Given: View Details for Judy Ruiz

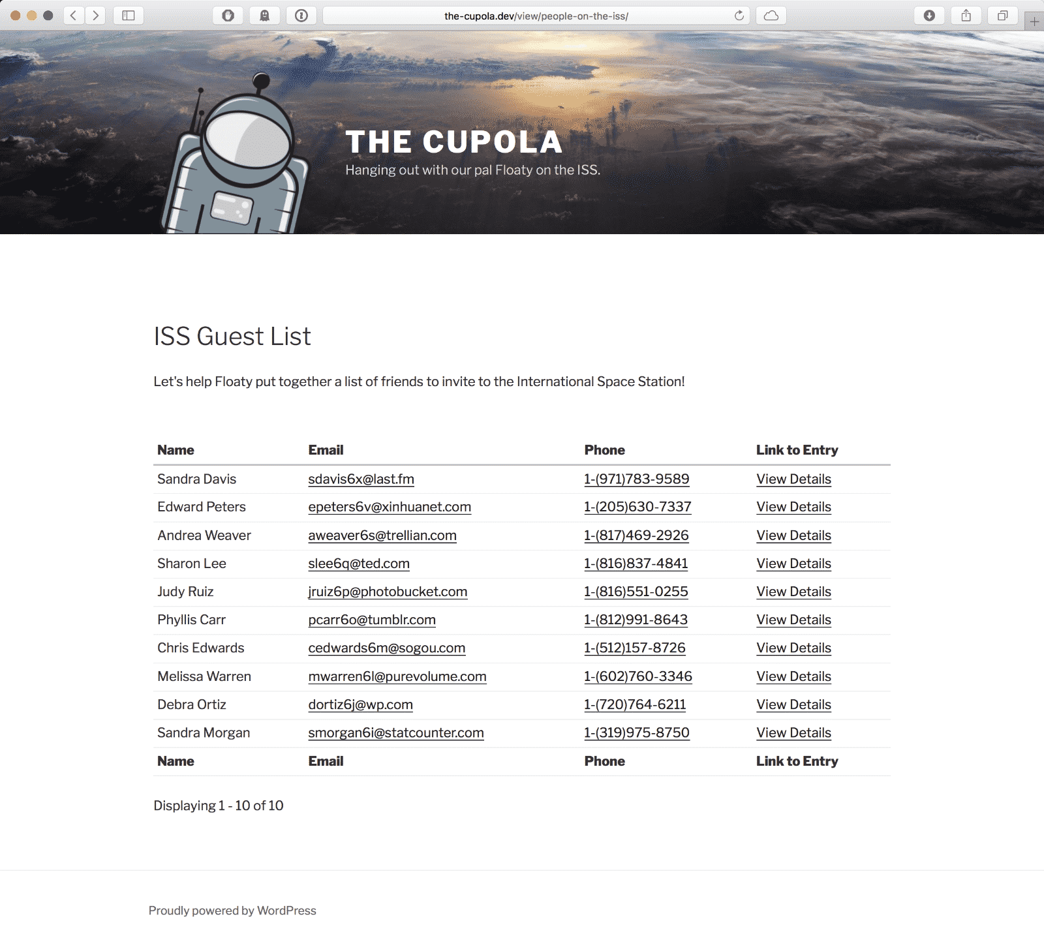Looking at the screenshot, I should 793,592.
